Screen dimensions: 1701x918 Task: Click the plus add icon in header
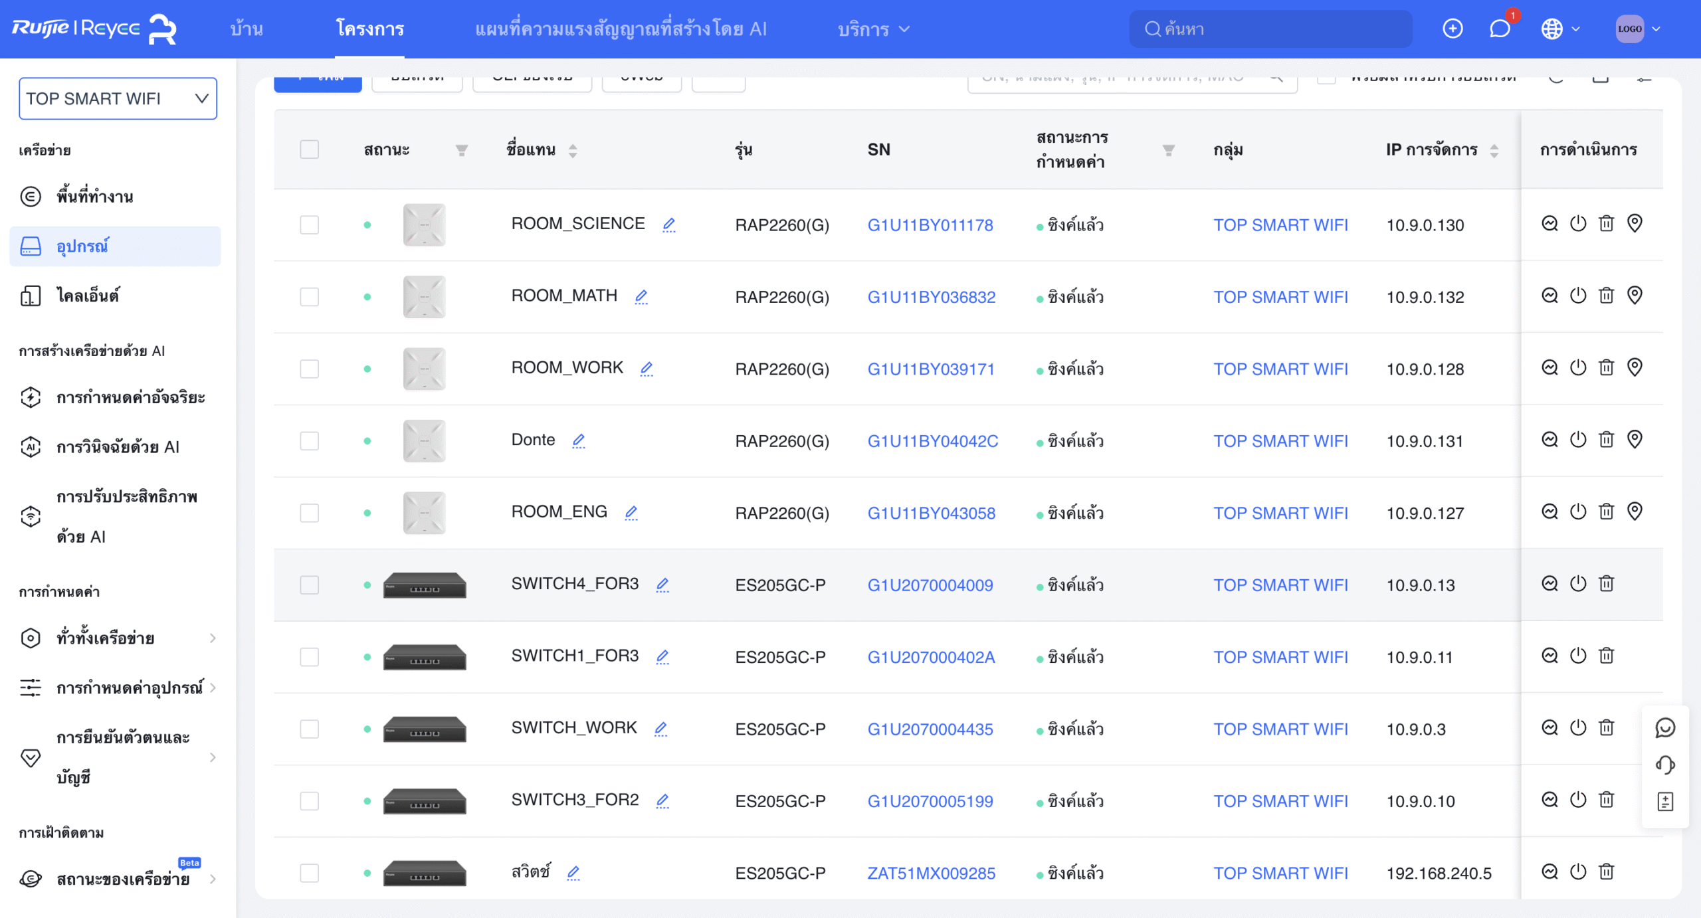[1452, 29]
